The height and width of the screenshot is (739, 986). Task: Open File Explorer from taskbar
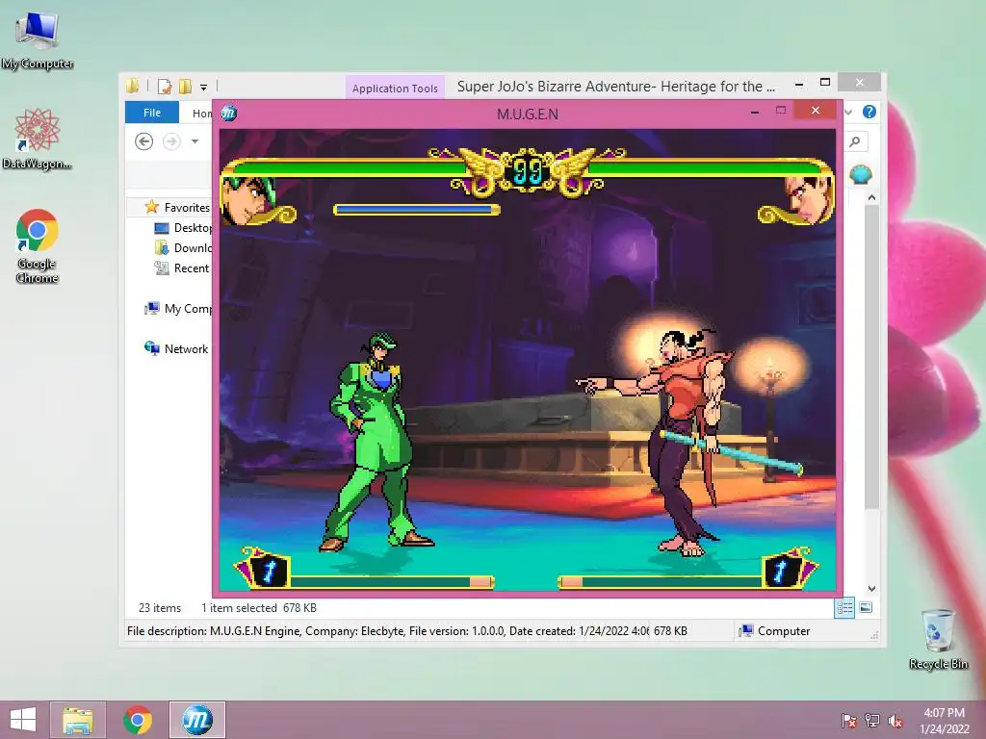(78, 720)
